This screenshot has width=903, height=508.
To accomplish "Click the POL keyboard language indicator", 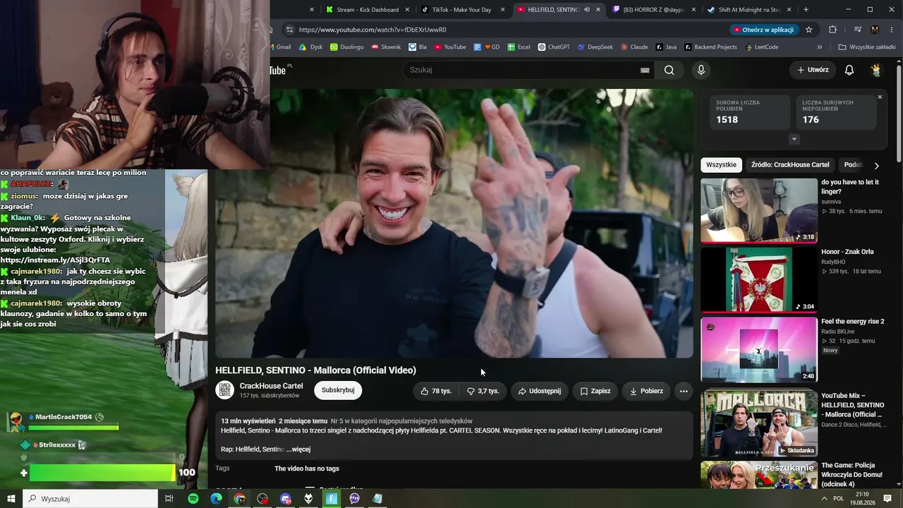I will 839,499.
